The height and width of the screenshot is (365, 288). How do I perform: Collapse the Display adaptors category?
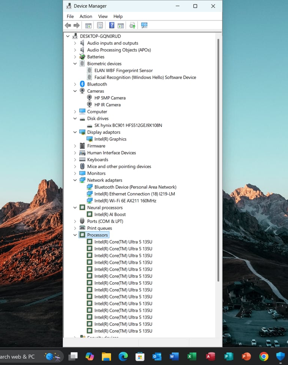tap(75, 132)
